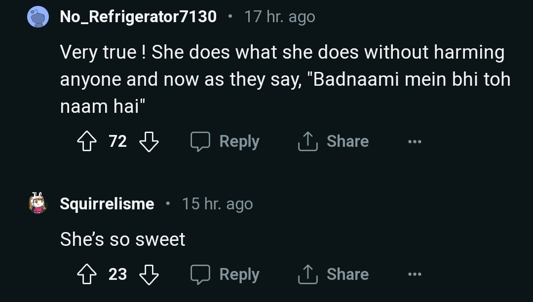
Task: Click the Squirrelisme avatar icon
Action: pyautogui.click(x=38, y=203)
